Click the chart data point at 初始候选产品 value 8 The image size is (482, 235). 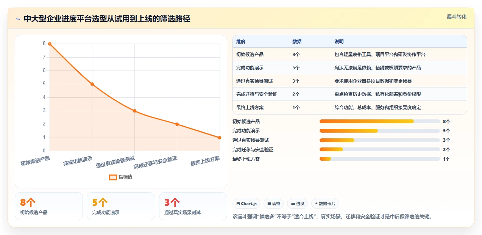pos(50,44)
